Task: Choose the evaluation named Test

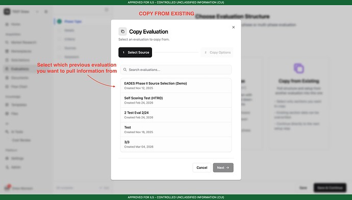Action: click(x=176, y=130)
